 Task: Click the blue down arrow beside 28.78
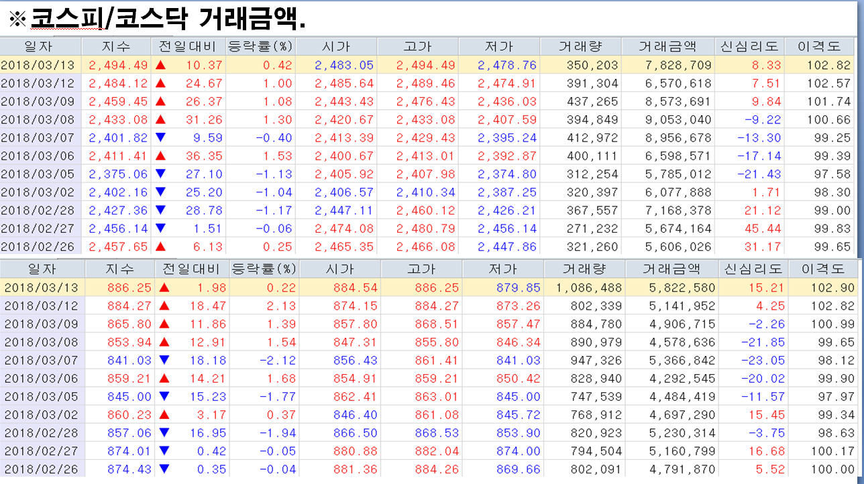[160, 210]
